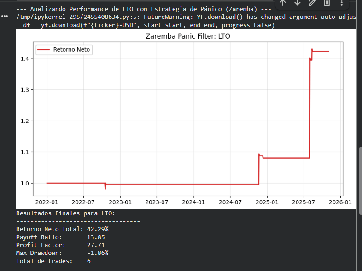
Task: Click the 2022-01 x-axis label
Action: [x=47, y=202]
